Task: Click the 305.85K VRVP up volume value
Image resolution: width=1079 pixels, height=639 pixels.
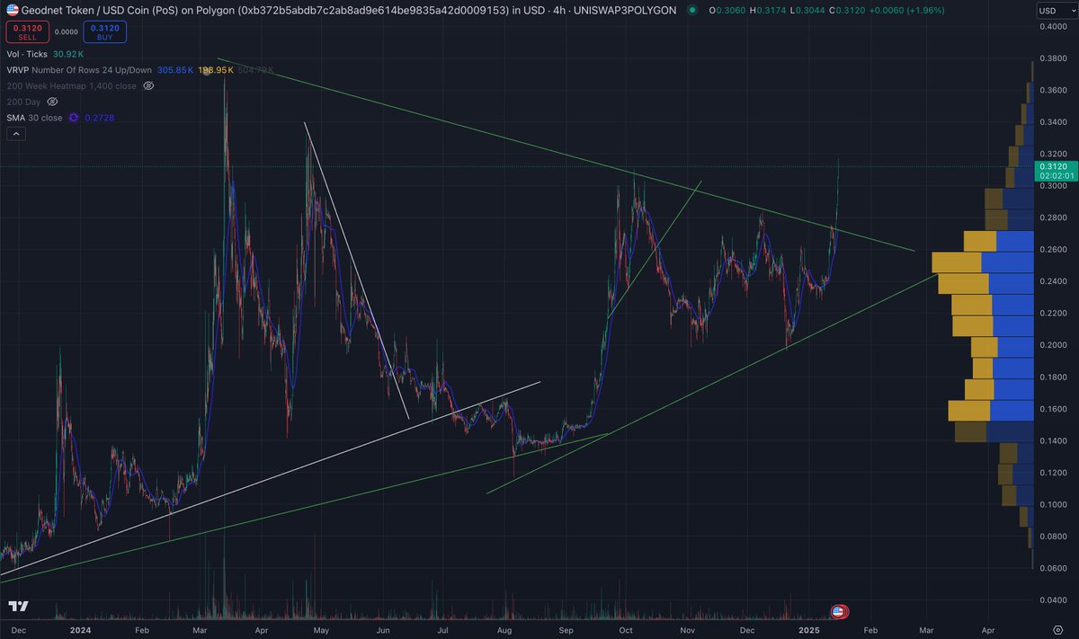Action: click(x=177, y=69)
